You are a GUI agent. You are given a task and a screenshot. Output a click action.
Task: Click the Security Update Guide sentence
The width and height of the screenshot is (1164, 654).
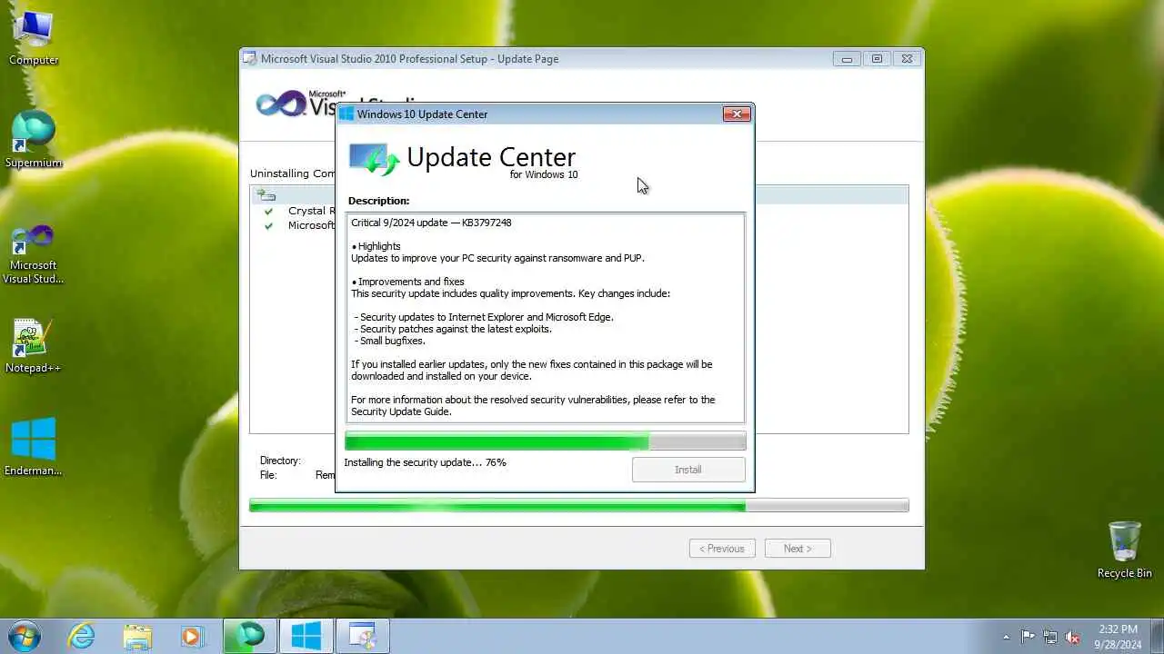pyautogui.click(x=533, y=405)
